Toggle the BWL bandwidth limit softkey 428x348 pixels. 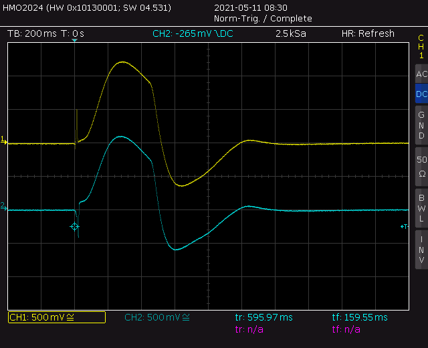[421, 208]
